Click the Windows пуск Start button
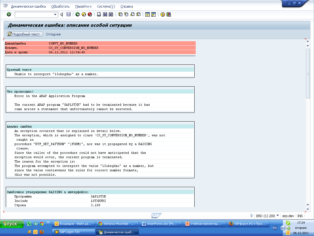 [x=12, y=224]
